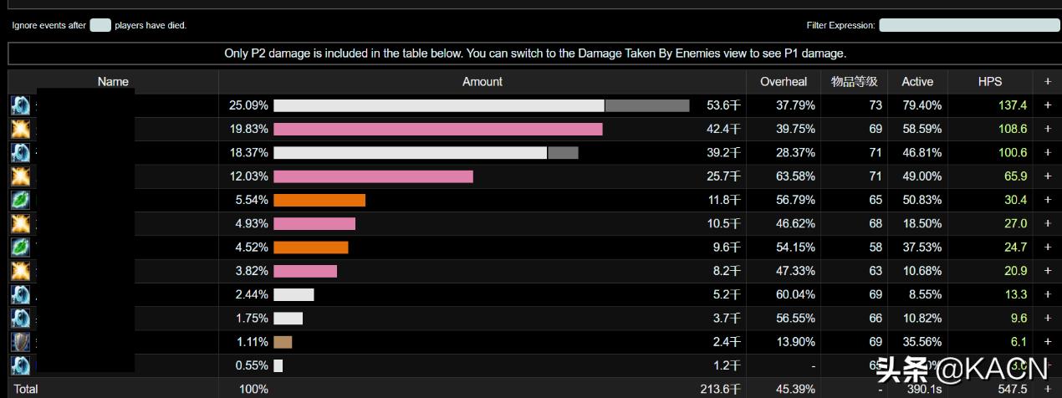
Task: Click the paladin icon on the 12.03% row
Action: [x=20, y=176]
